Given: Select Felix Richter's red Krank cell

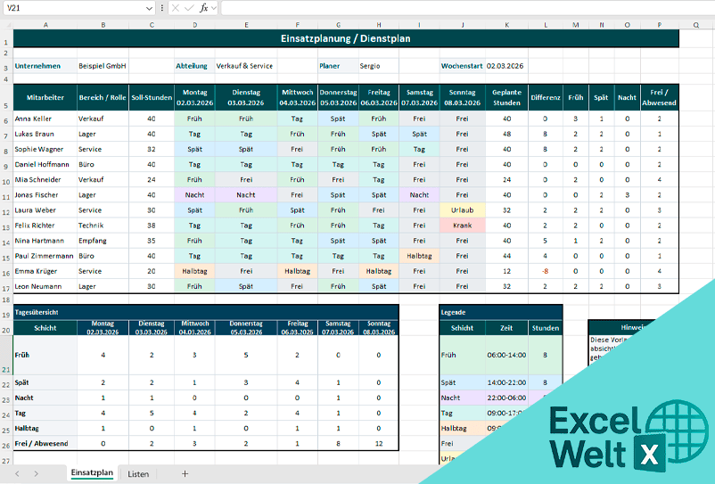Looking at the screenshot, I should 462,226.
